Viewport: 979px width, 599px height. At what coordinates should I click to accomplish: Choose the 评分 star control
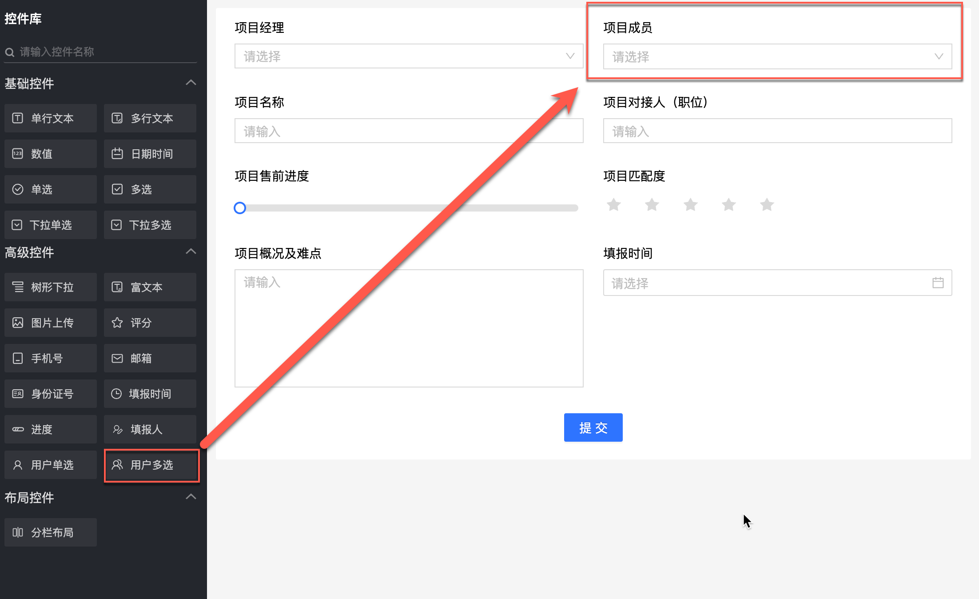(x=150, y=323)
